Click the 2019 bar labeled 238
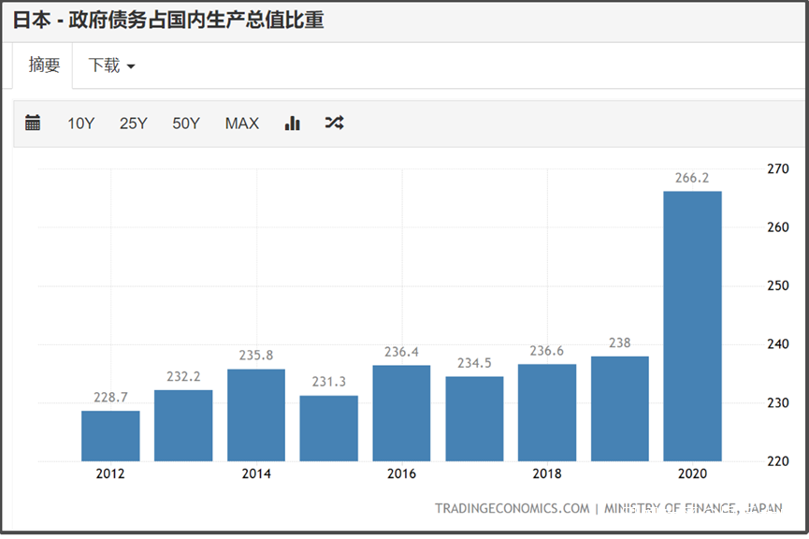This screenshot has width=809, height=539. (x=620, y=408)
